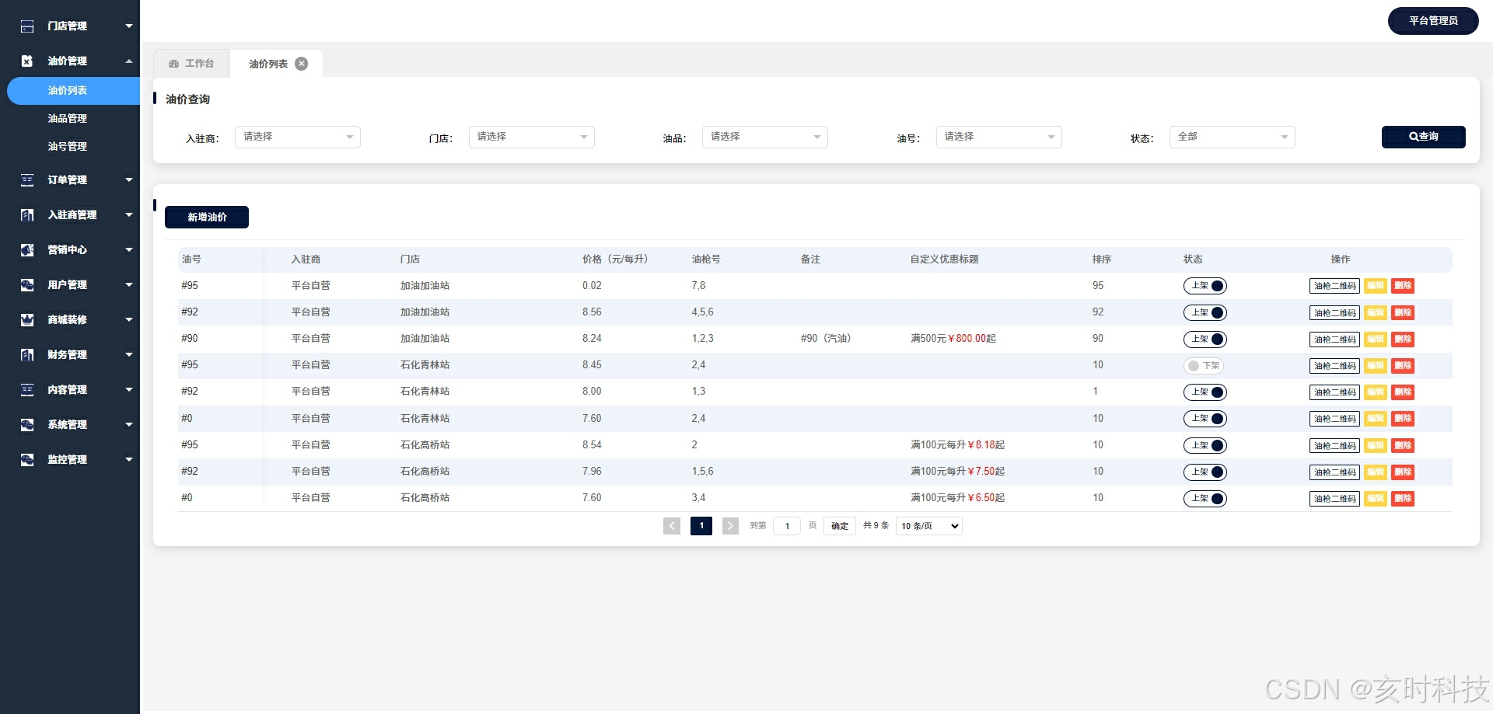Click the 油价管理 sidebar icon
The image size is (1493, 714).
pyautogui.click(x=27, y=61)
